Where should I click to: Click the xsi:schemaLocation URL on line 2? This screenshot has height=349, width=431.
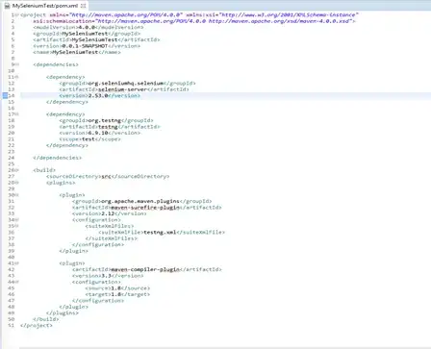tap(224, 21)
